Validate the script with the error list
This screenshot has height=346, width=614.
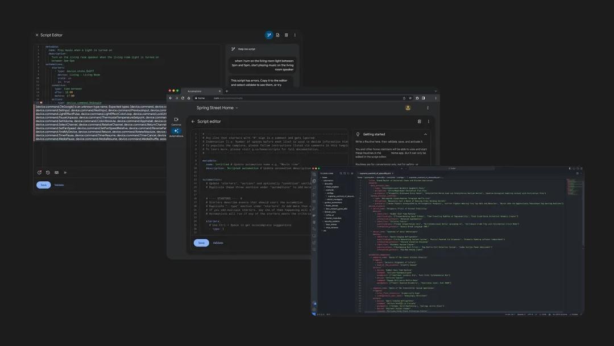59,185
